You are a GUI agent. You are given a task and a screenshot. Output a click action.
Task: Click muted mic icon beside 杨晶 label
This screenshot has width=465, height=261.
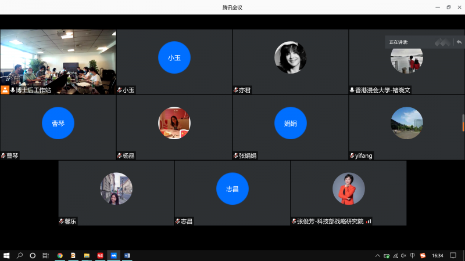tap(120, 155)
